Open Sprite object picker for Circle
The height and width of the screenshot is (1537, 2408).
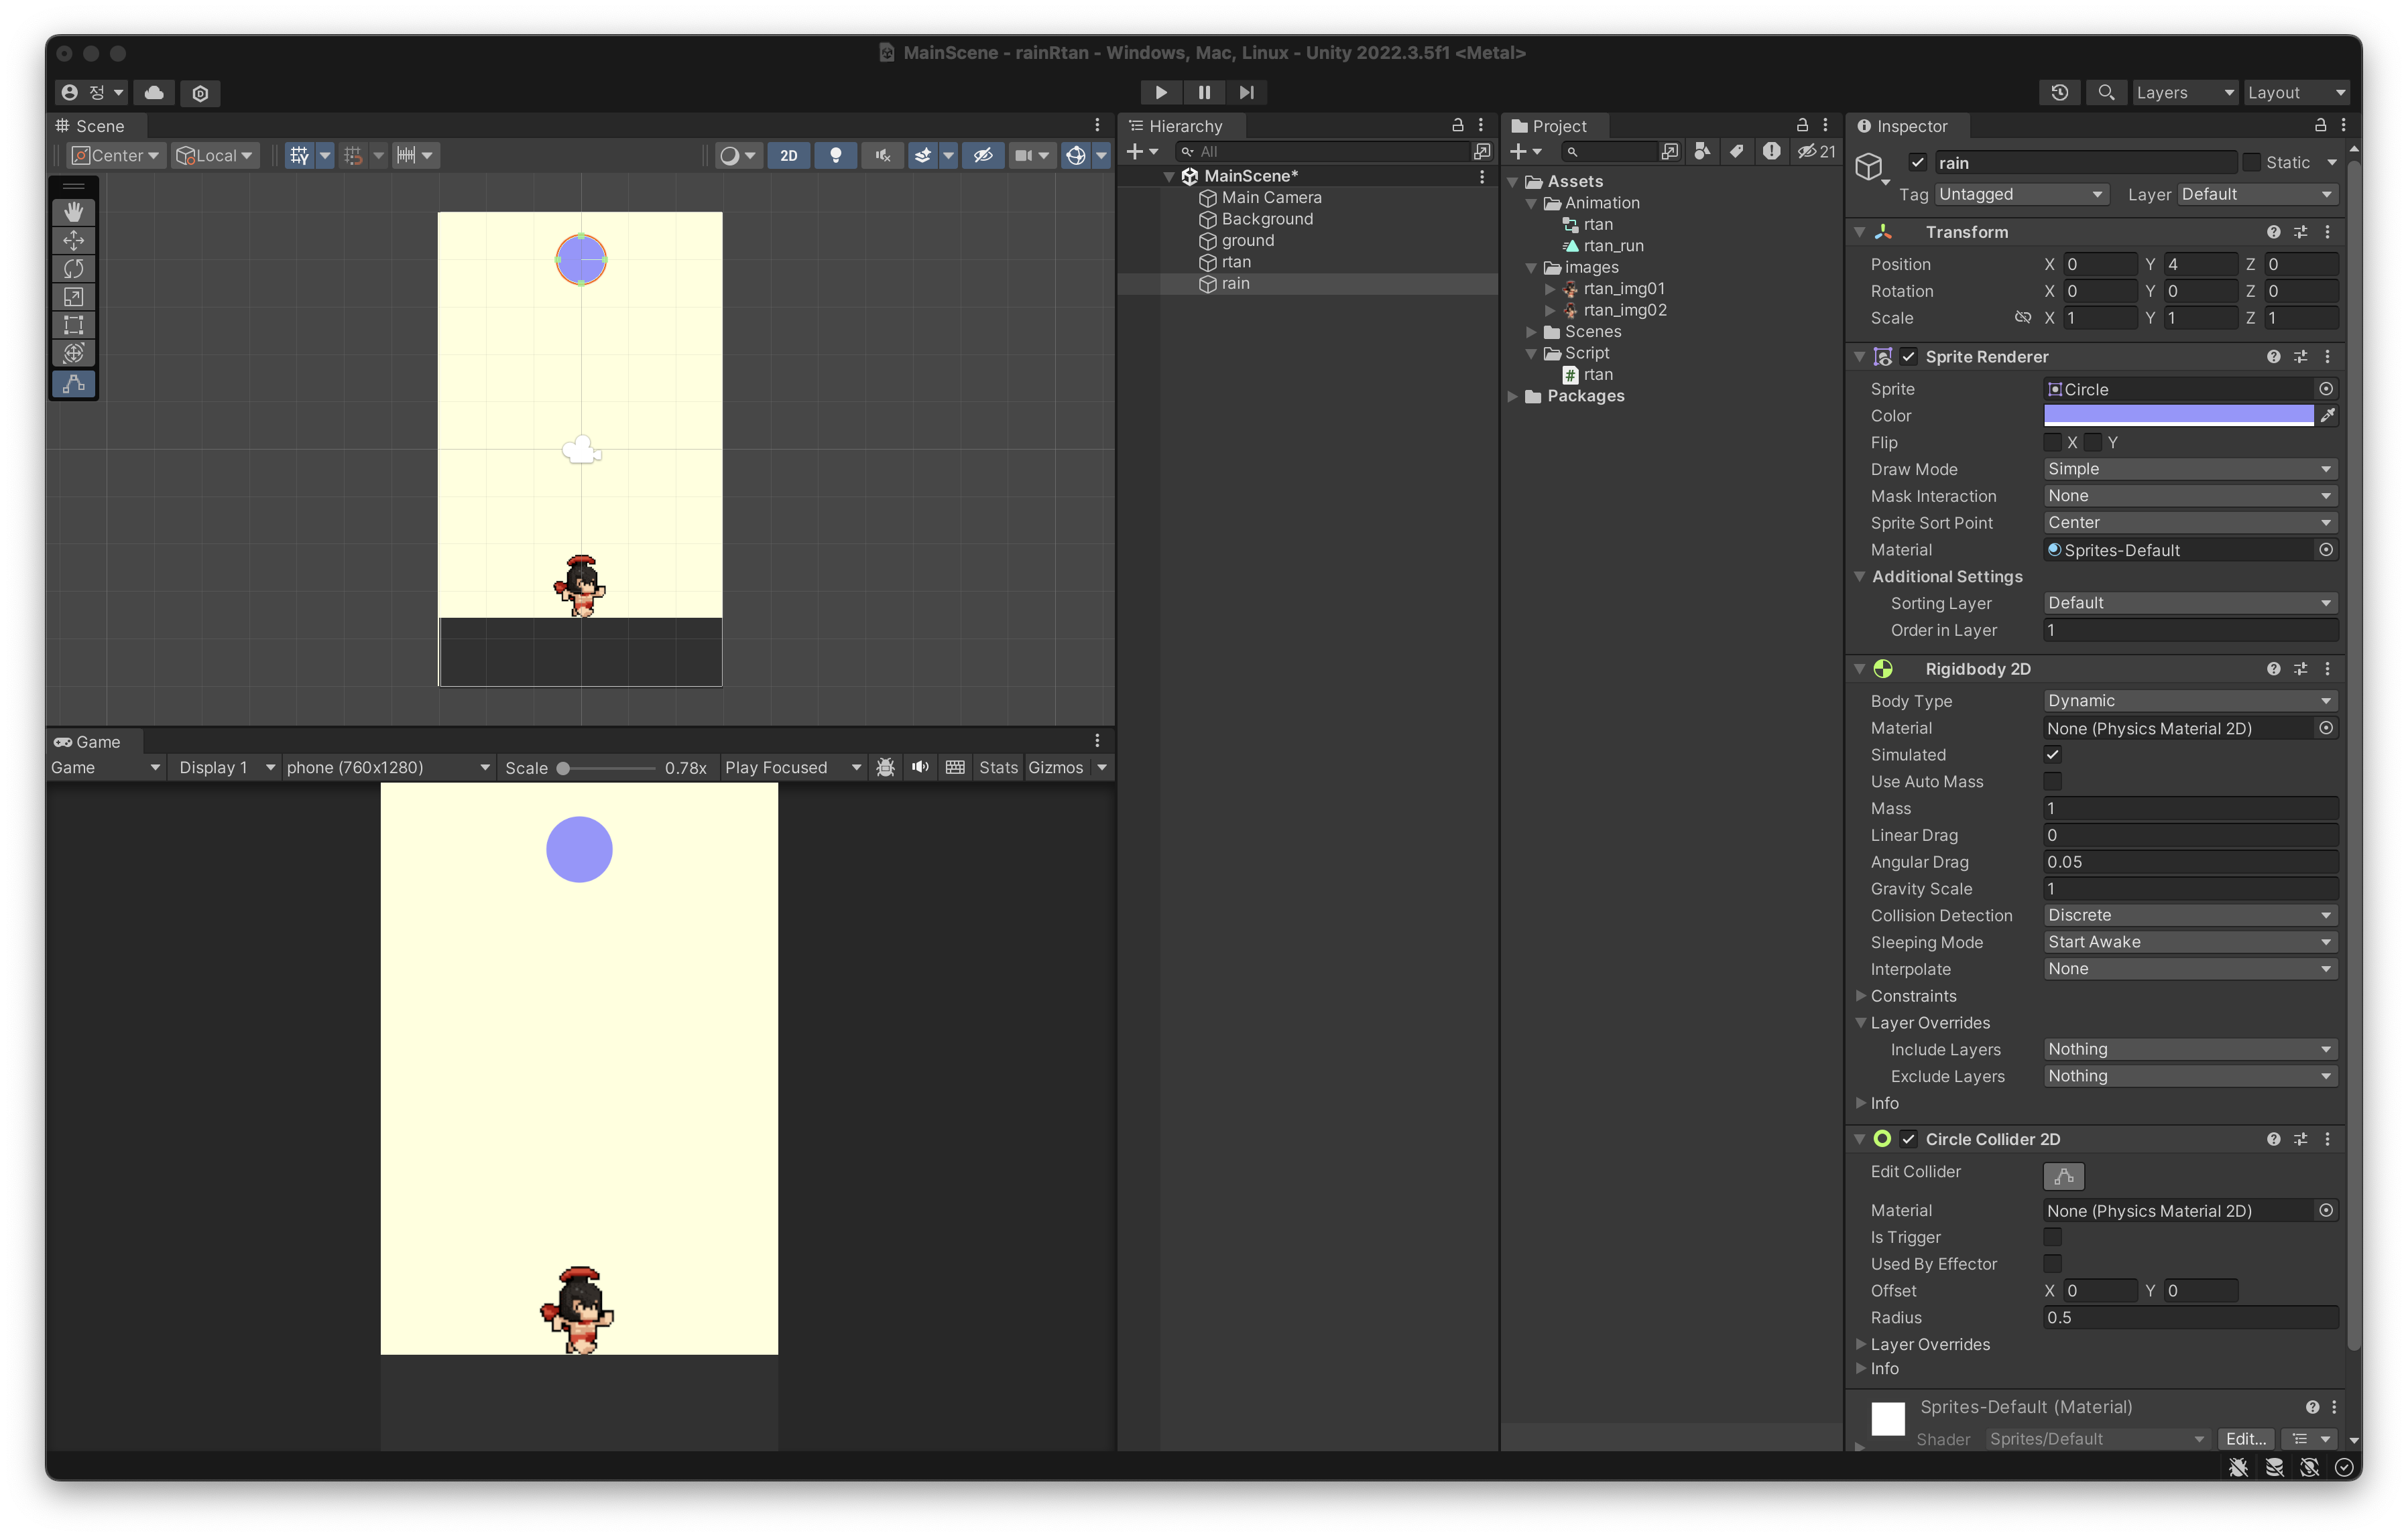[2326, 389]
